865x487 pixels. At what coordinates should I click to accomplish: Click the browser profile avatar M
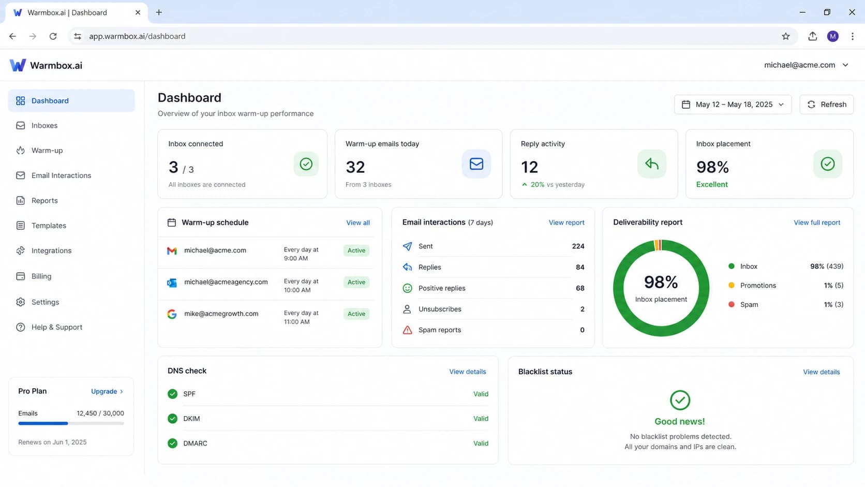point(833,36)
